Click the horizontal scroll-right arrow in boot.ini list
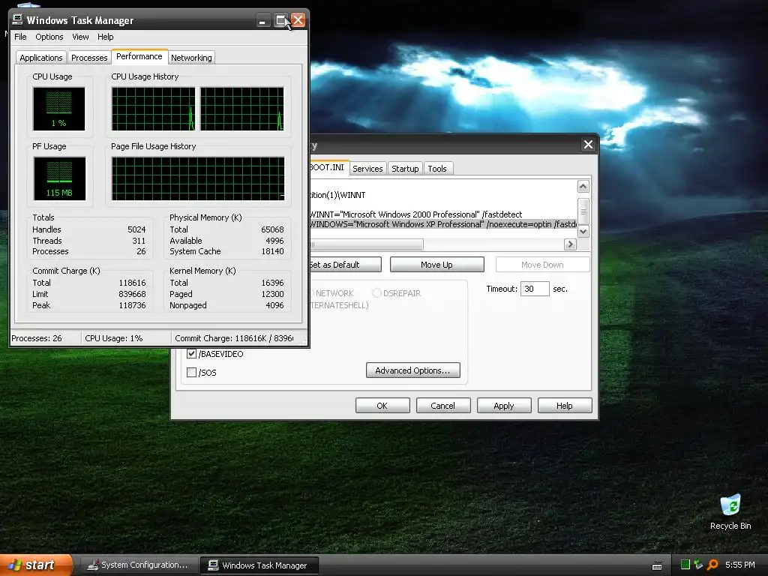 coord(570,244)
